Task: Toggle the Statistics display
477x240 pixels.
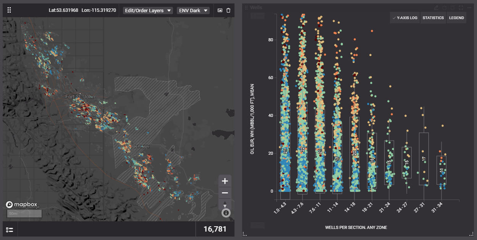Action: click(433, 18)
